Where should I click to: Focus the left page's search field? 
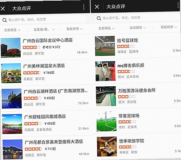pyautogui.click(x=43, y=20)
